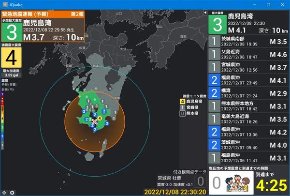Click the yellow 4 legend badge beside 鹿児島県
Viewport: 290px width, 196px height.
pyautogui.click(x=182, y=102)
